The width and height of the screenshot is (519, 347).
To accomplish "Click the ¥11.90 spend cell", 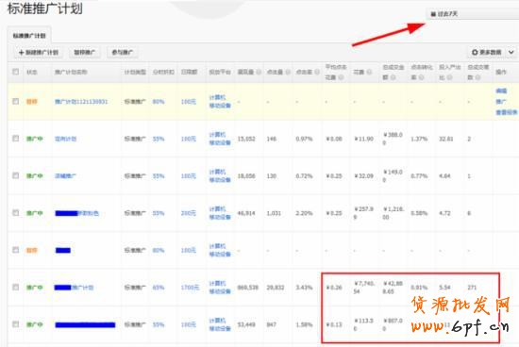I will pos(363,139).
